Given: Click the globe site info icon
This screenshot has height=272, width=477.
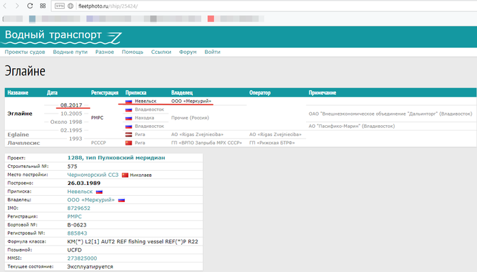Looking at the screenshot, I should [x=70, y=5].
